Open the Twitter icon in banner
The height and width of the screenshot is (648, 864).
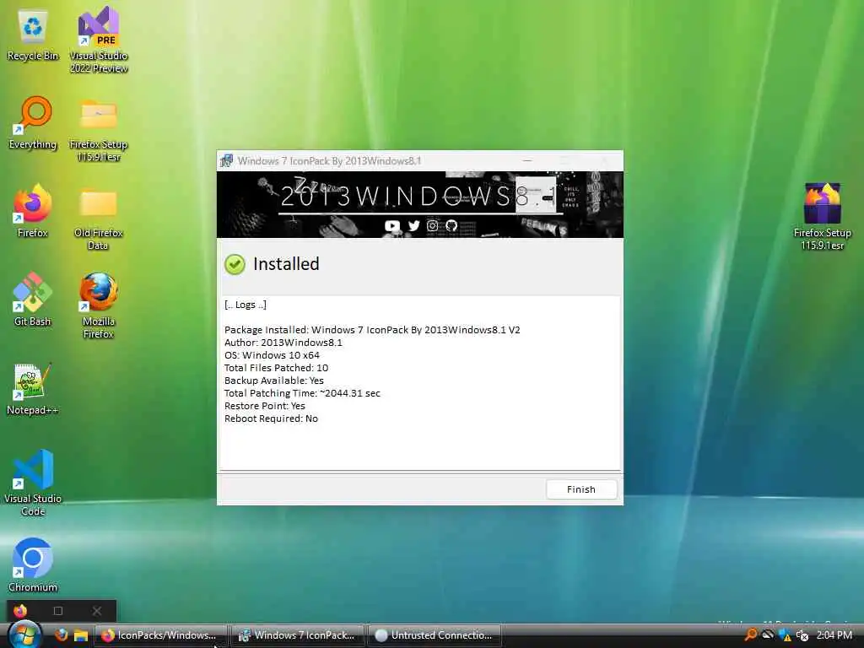[x=413, y=225]
